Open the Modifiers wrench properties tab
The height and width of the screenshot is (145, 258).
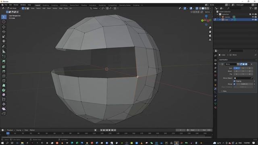point(215,89)
